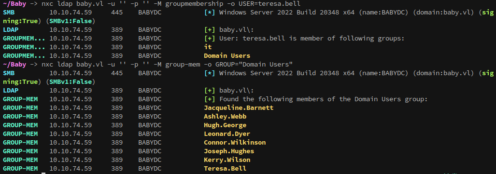The height and width of the screenshot is (174, 496).
Task: Click the 'it' group membership result
Action: point(208,47)
